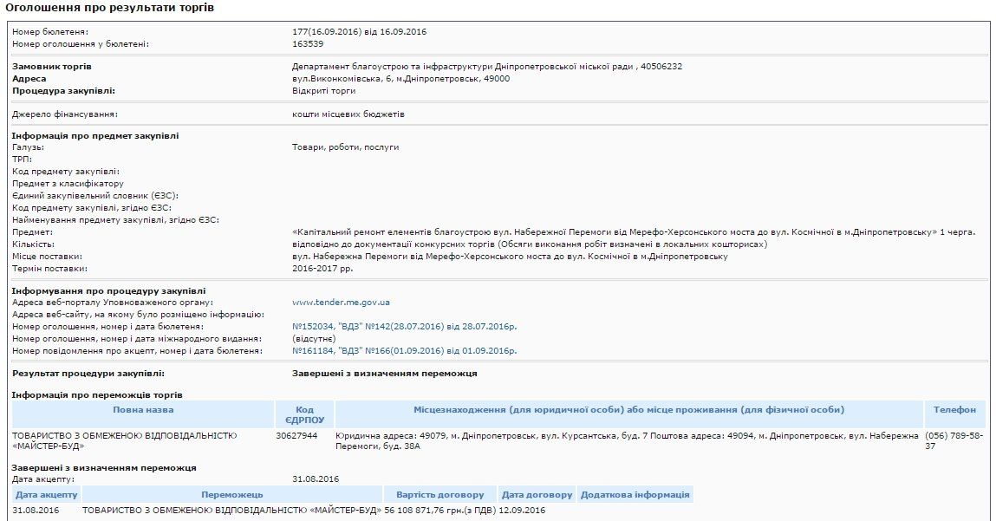
Task: Open acceptance notice №161184 link
Action: pyautogui.click(x=404, y=350)
